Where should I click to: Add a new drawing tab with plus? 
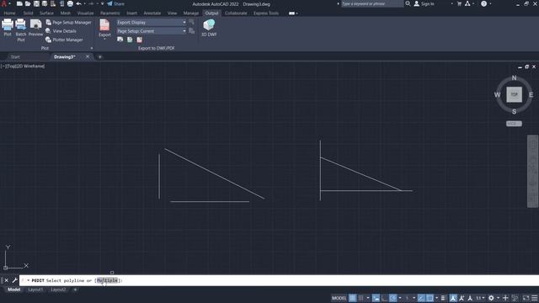pos(100,57)
